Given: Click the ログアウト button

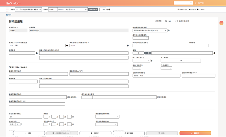Looking at the screenshot, I should pyautogui.click(x=201, y=3).
